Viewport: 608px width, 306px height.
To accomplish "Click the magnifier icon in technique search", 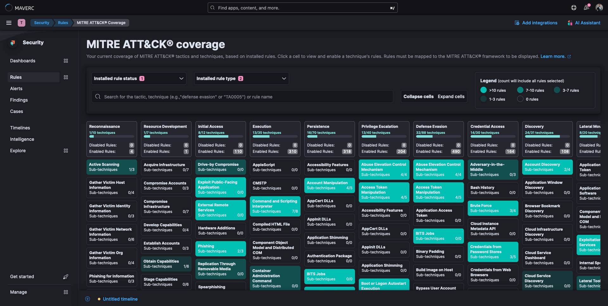I will tap(98, 97).
